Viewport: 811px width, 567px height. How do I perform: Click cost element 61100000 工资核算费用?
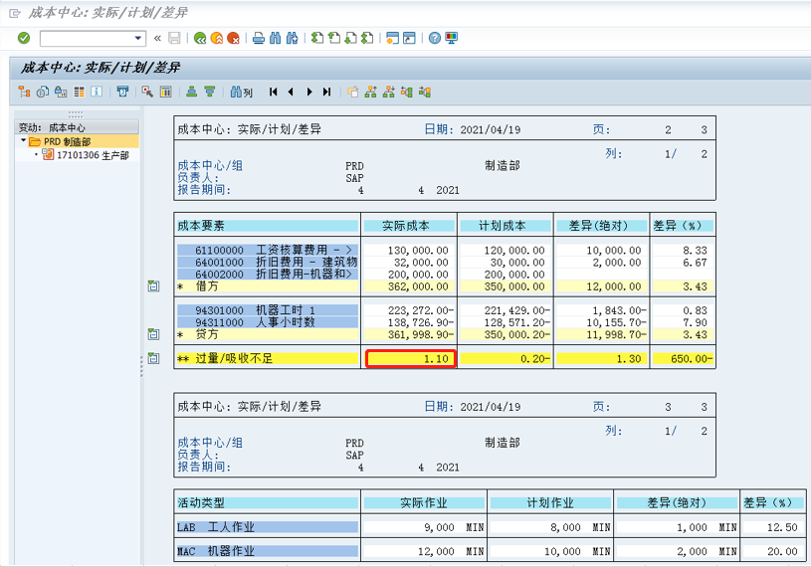coord(268,250)
